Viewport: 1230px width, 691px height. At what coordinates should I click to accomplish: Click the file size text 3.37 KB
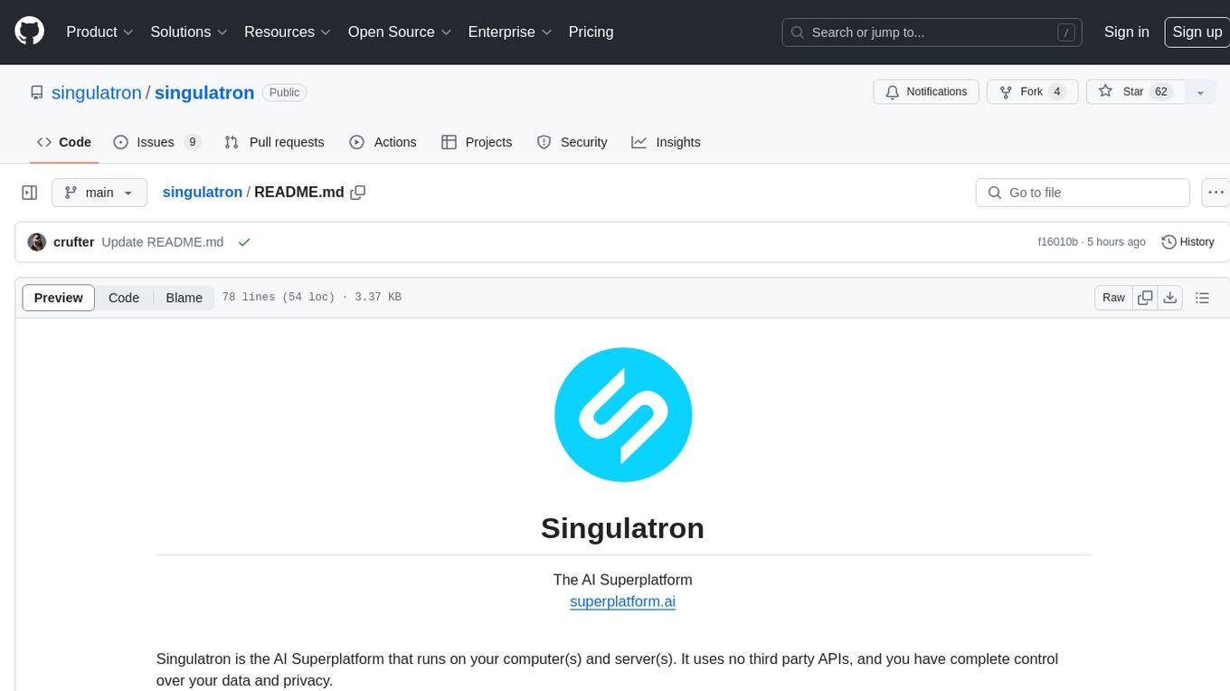pos(375,298)
